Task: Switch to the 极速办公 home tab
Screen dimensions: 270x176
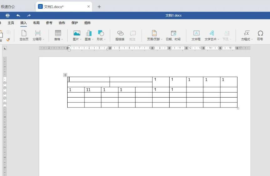Action: tap(8, 7)
